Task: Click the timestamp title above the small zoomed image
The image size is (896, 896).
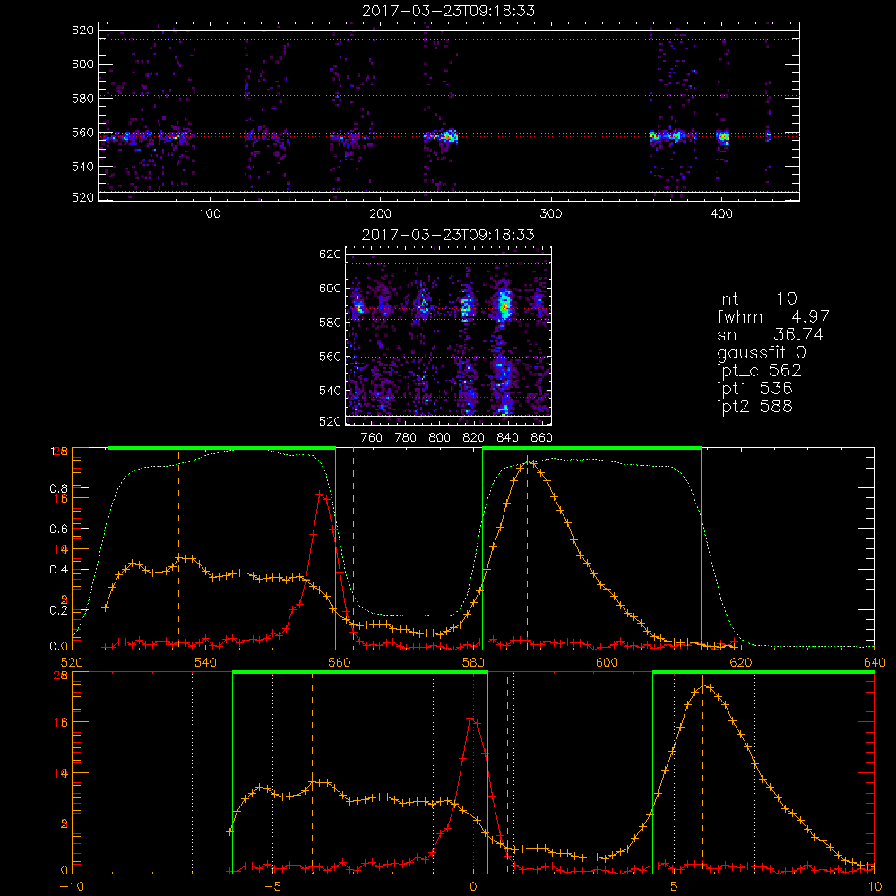Action: [x=449, y=235]
